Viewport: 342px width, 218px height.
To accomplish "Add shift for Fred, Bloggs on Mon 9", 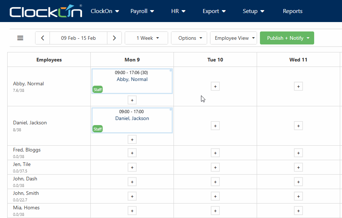I will click(132, 153).
